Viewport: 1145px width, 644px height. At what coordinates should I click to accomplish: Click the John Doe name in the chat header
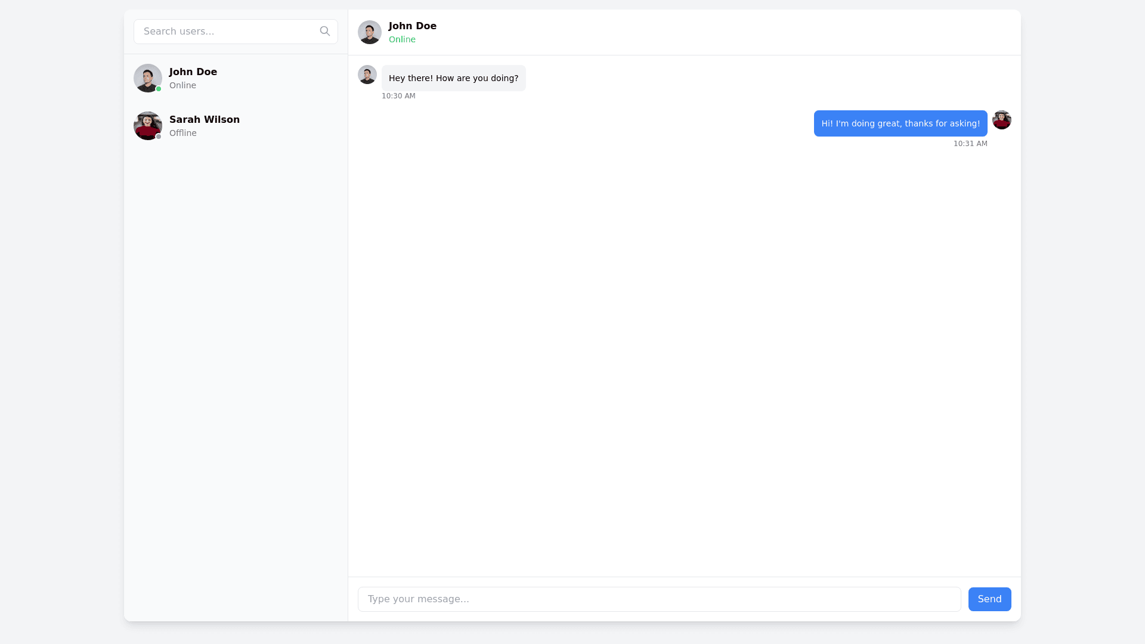click(412, 26)
